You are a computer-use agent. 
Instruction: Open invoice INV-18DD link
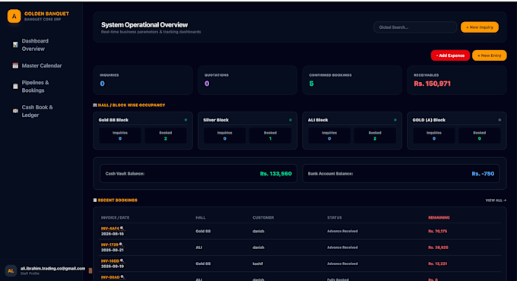click(x=110, y=261)
